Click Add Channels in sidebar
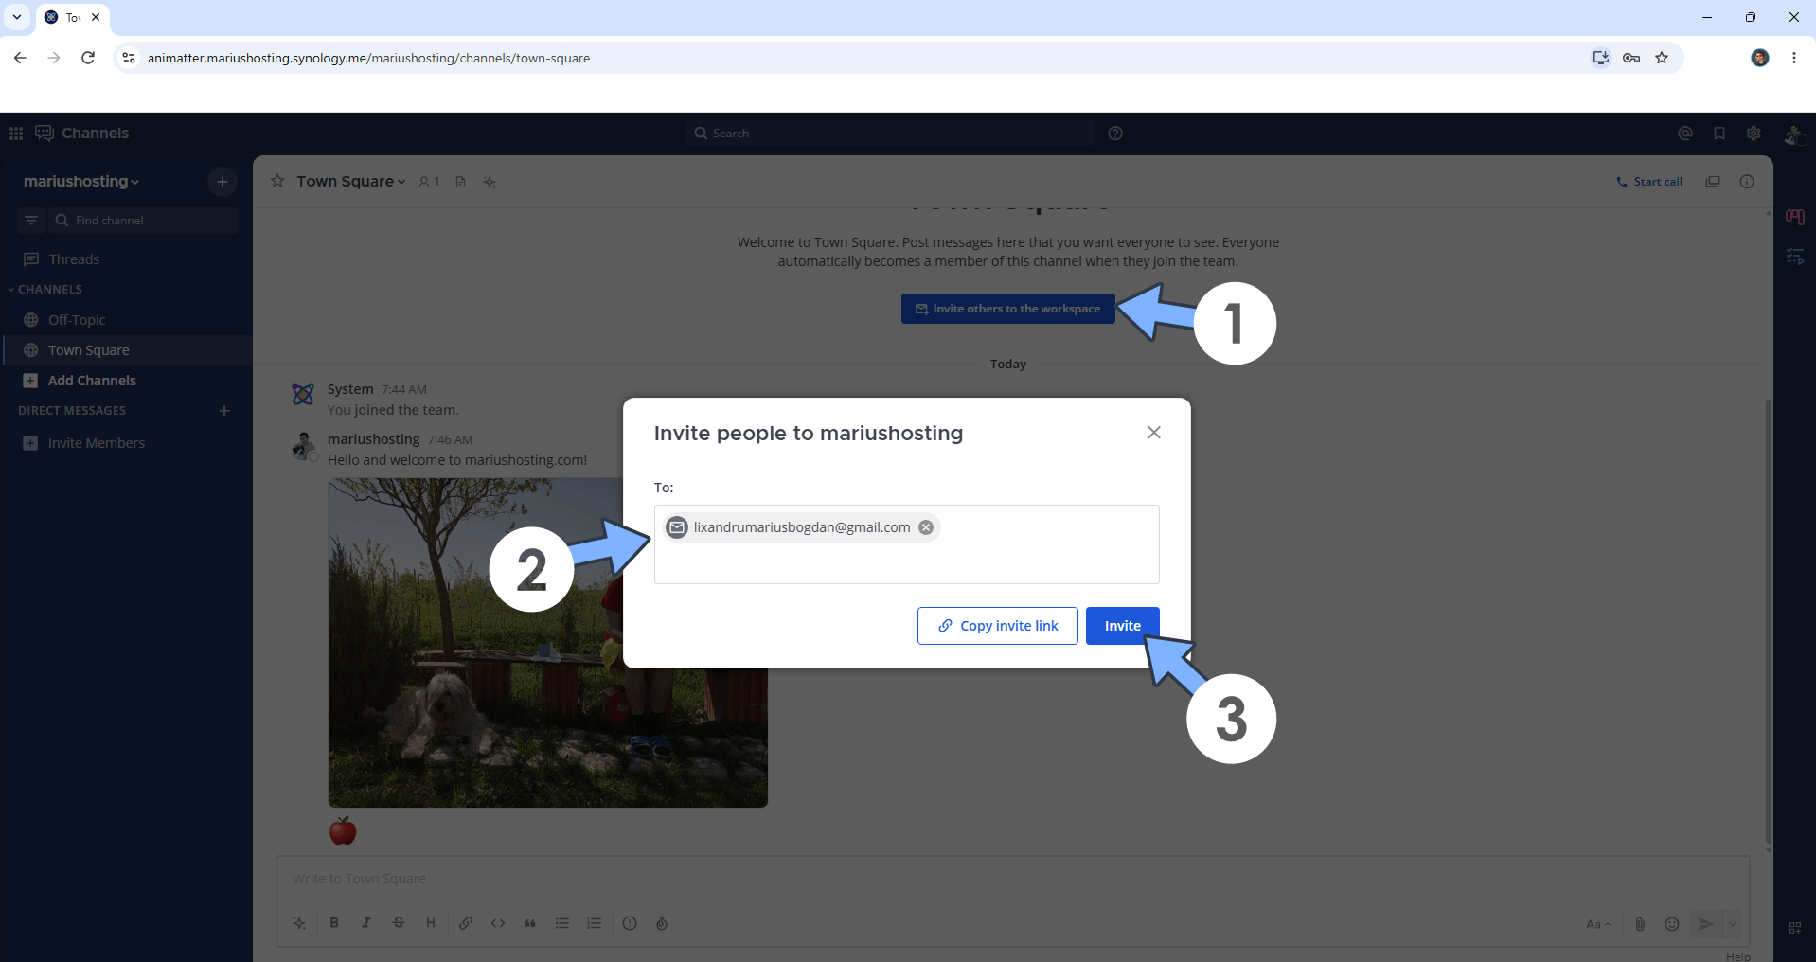This screenshot has width=1816, height=962. [127, 381]
